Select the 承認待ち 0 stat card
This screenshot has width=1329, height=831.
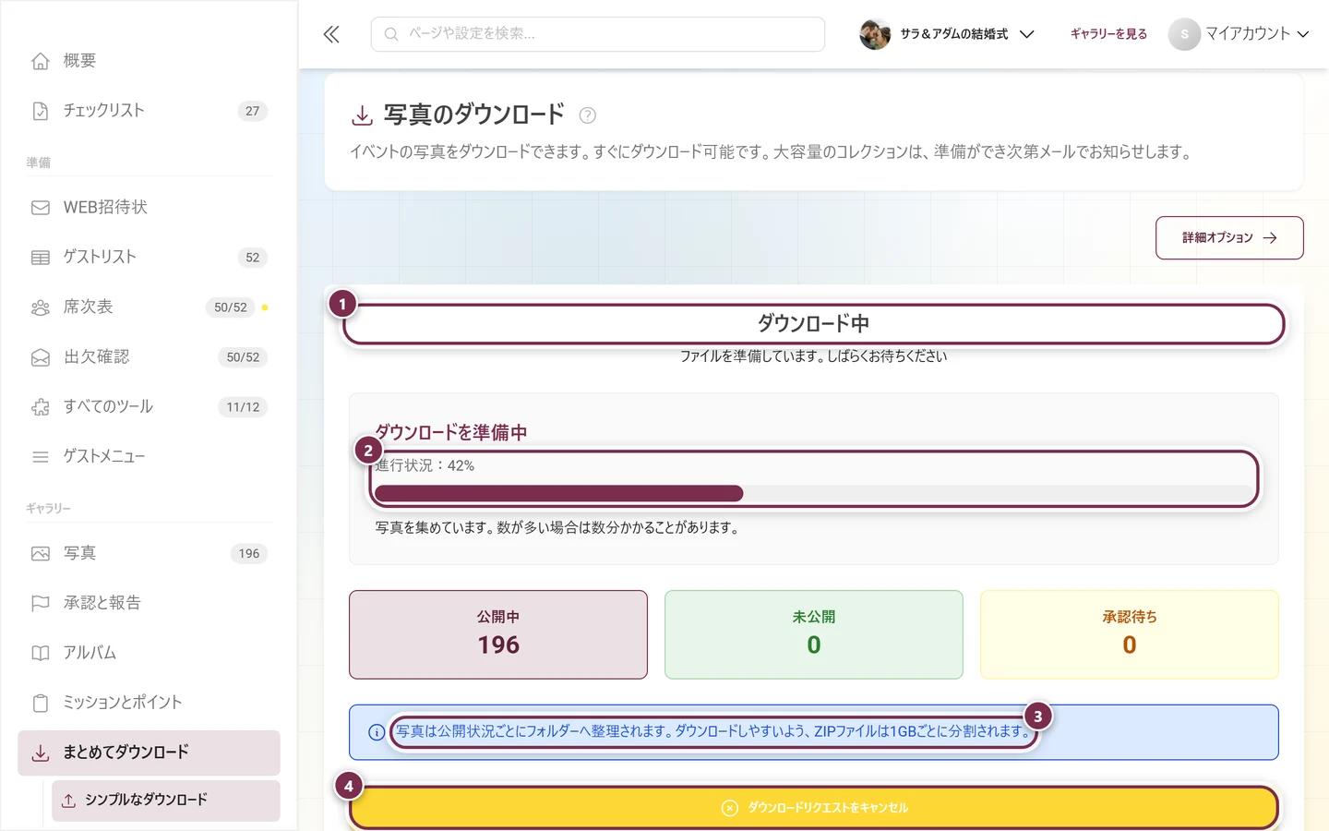(x=1130, y=635)
